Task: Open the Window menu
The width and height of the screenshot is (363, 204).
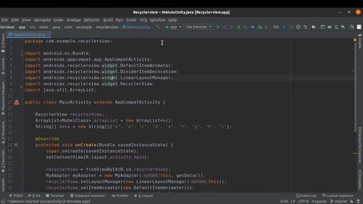Action: coord(158,20)
